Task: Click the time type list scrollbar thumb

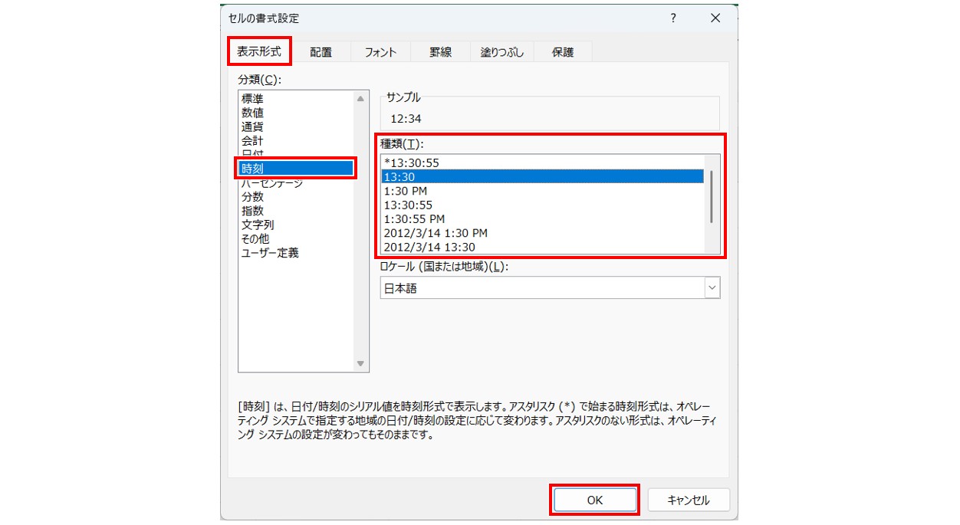Action: 712,197
